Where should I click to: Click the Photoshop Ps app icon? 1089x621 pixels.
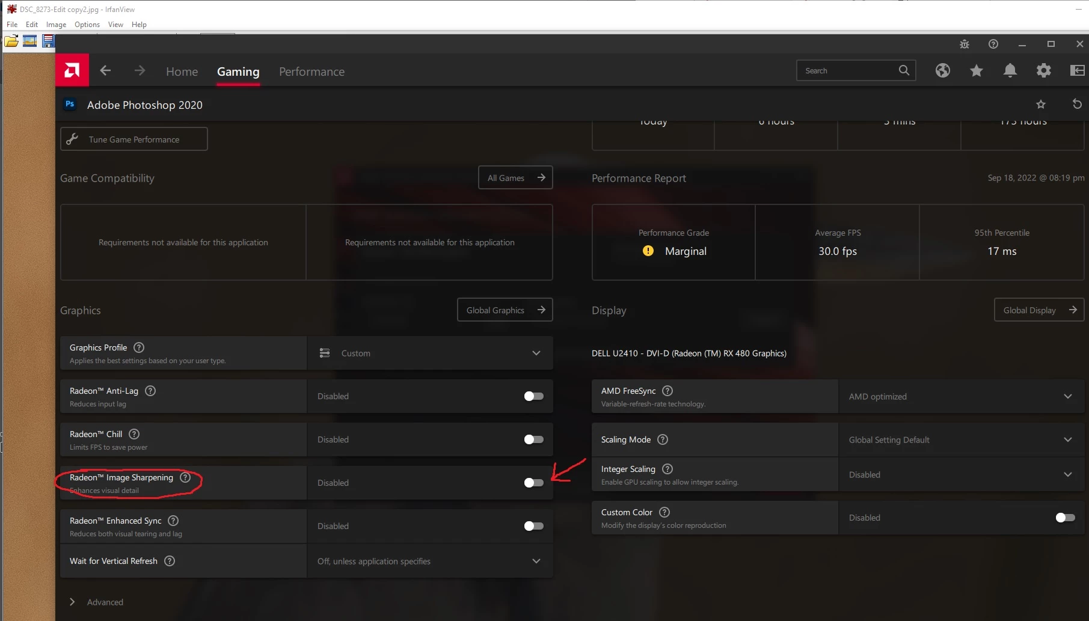coord(70,104)
